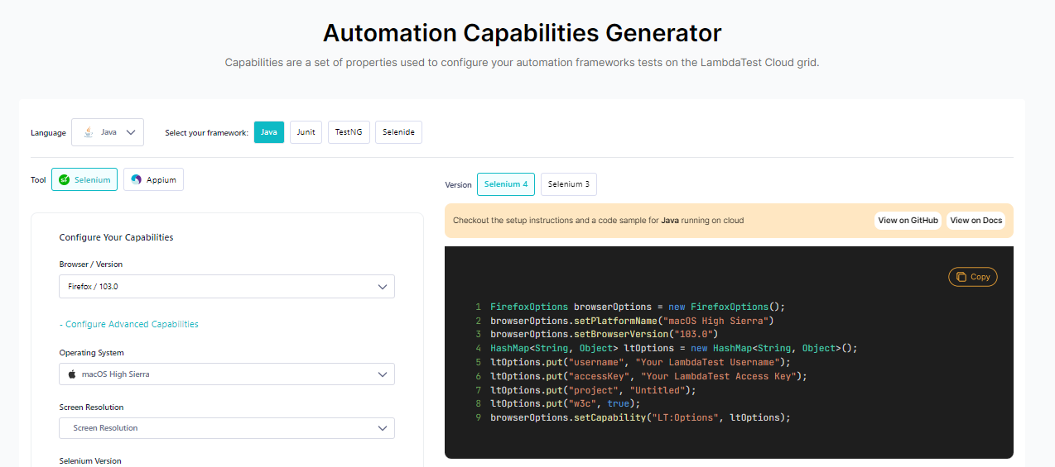Viewport: 1055px width, 467px height.
Task: Open the Language dropdown
Action: coord(108,132)
